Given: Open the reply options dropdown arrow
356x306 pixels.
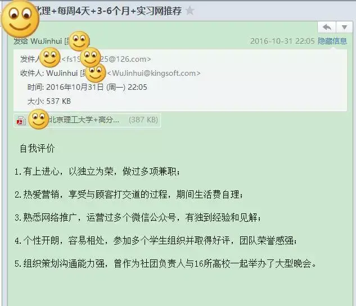Looking at the screenshot, I should tap(344, 28).
